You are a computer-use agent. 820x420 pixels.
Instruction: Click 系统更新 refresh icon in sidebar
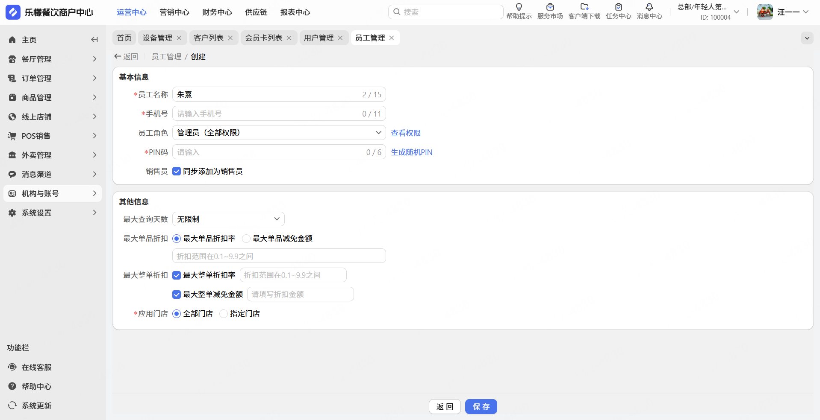click(x=12, y=405)
